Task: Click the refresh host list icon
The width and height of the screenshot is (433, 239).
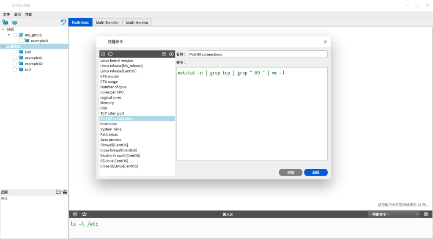Action: (x=63, y=22)
